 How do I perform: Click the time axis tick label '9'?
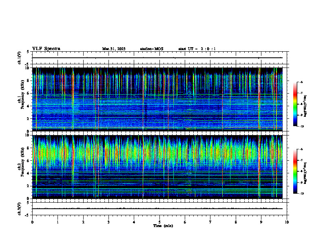coord(261,222)
